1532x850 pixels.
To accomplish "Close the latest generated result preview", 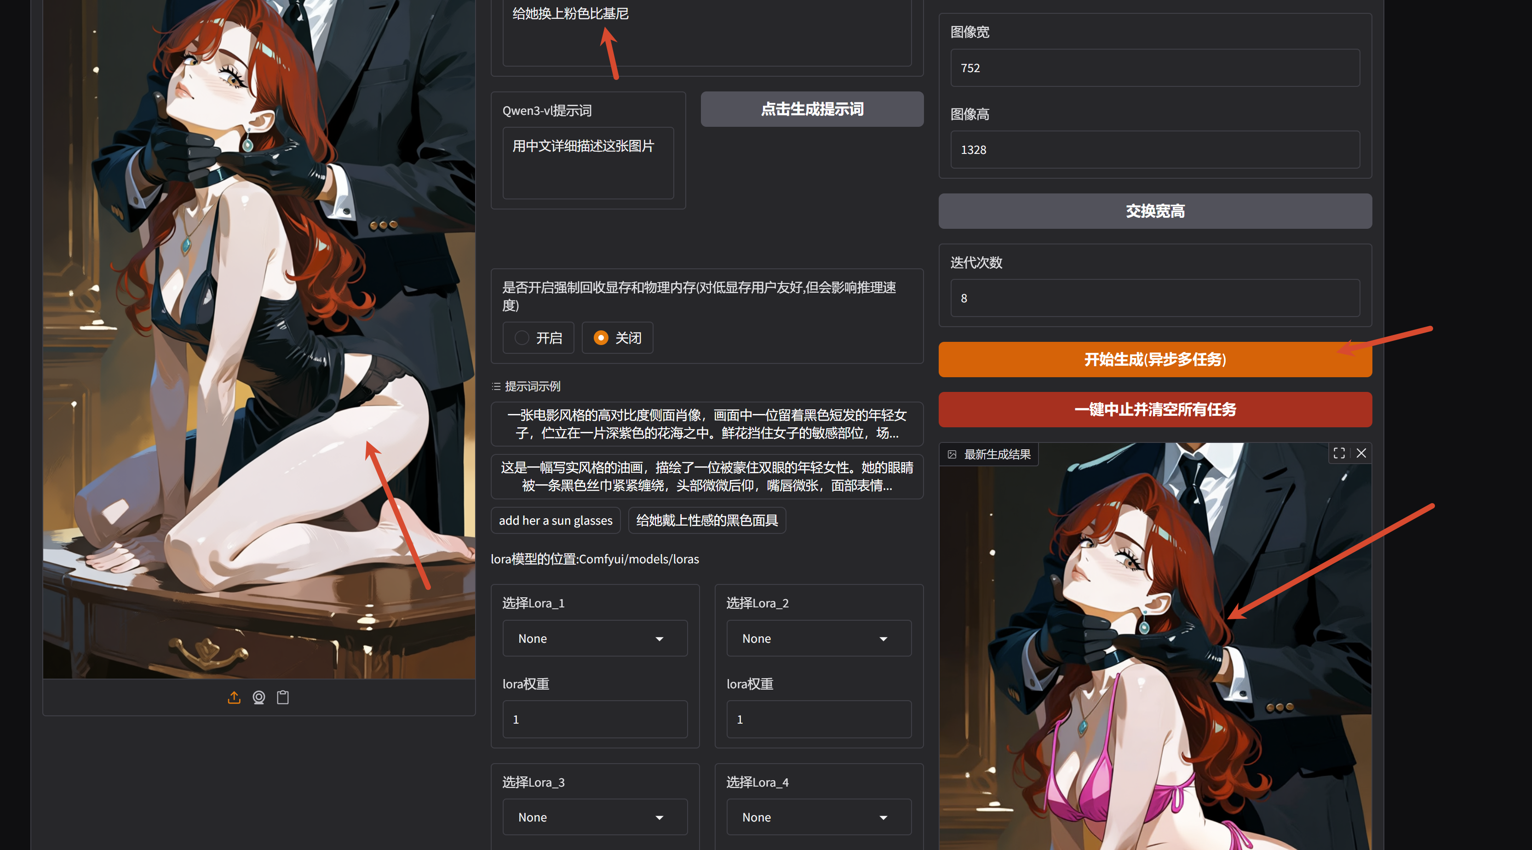I will (1361, 453).
